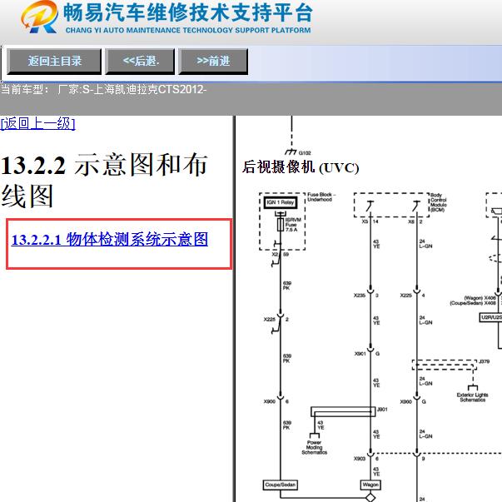Go forward with the >>前进 button
This screenshot has width=502, height=502.
(213, 62)
